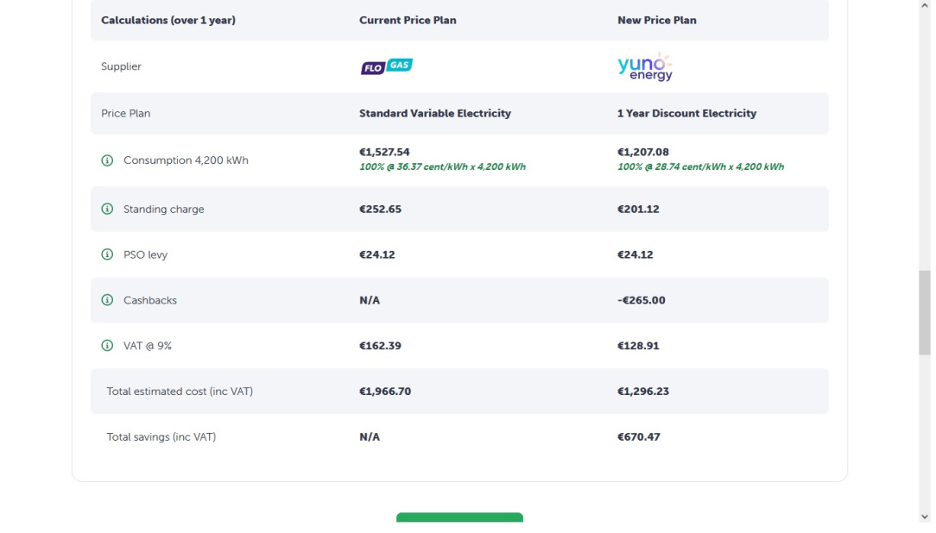The height and width of the screenshot is (533, 936).
Task: Click the Consumption 4,200 kWh info icon
Action: pos(107,160)
